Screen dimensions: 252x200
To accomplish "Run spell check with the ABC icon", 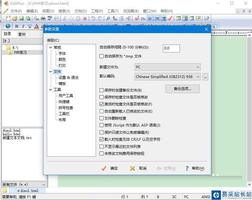I will (x=50, y=18).
